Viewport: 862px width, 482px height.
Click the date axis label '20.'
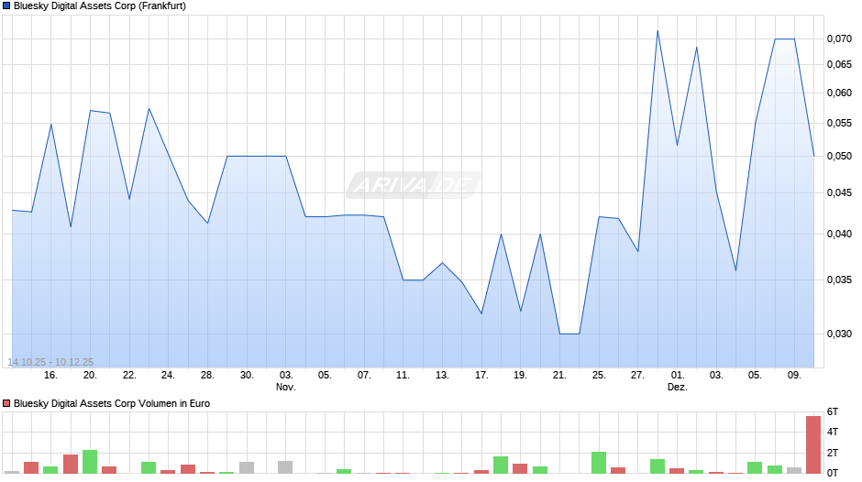tap(90, 375)
